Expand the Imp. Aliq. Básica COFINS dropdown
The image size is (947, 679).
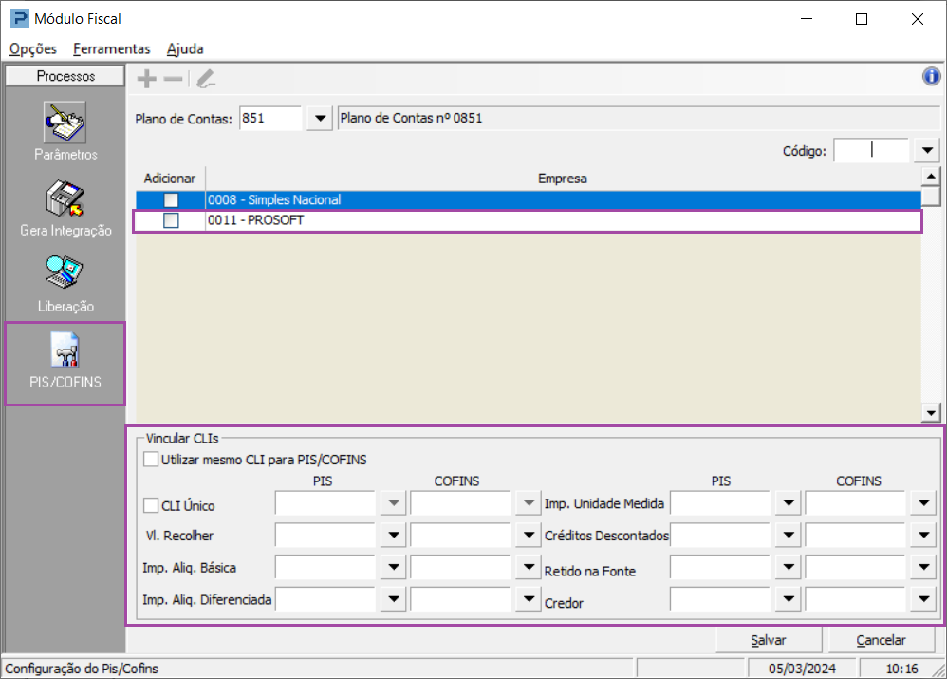coord(529,567)
